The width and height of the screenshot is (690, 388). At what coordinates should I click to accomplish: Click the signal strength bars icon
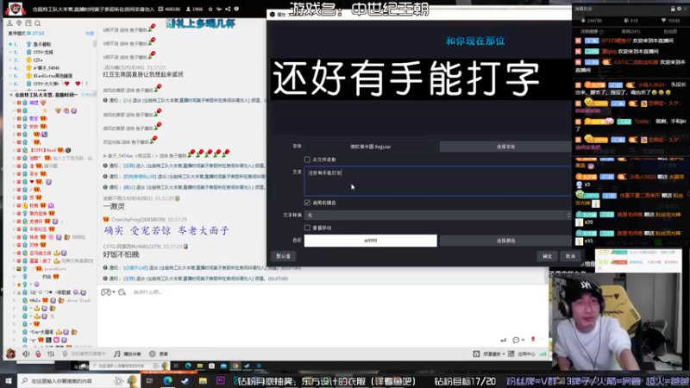click(543, 354)
